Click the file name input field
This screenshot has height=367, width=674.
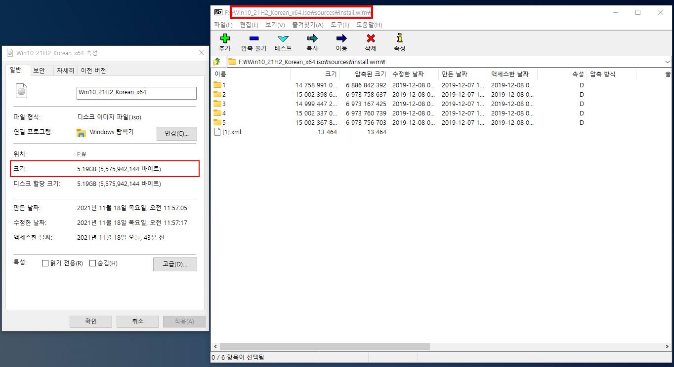(136, 93)
